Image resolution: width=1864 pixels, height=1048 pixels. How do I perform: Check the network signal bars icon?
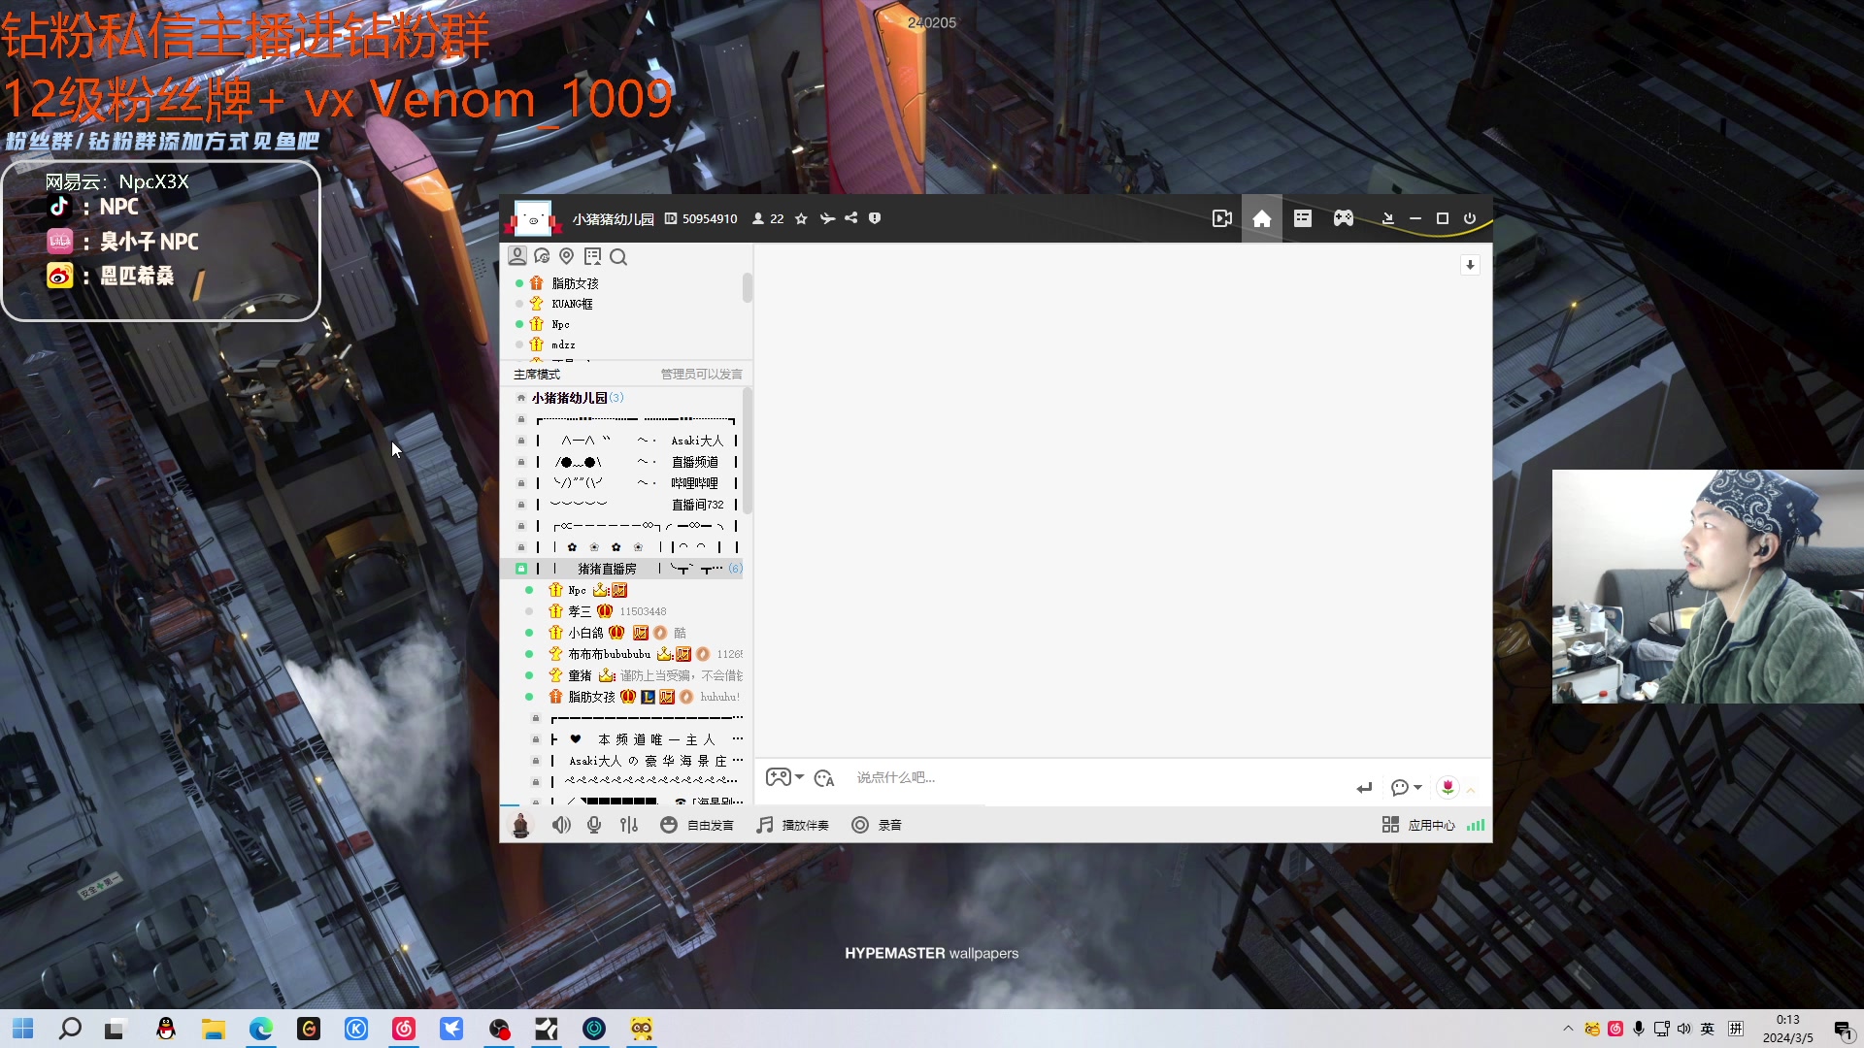tap(1476, 825)
